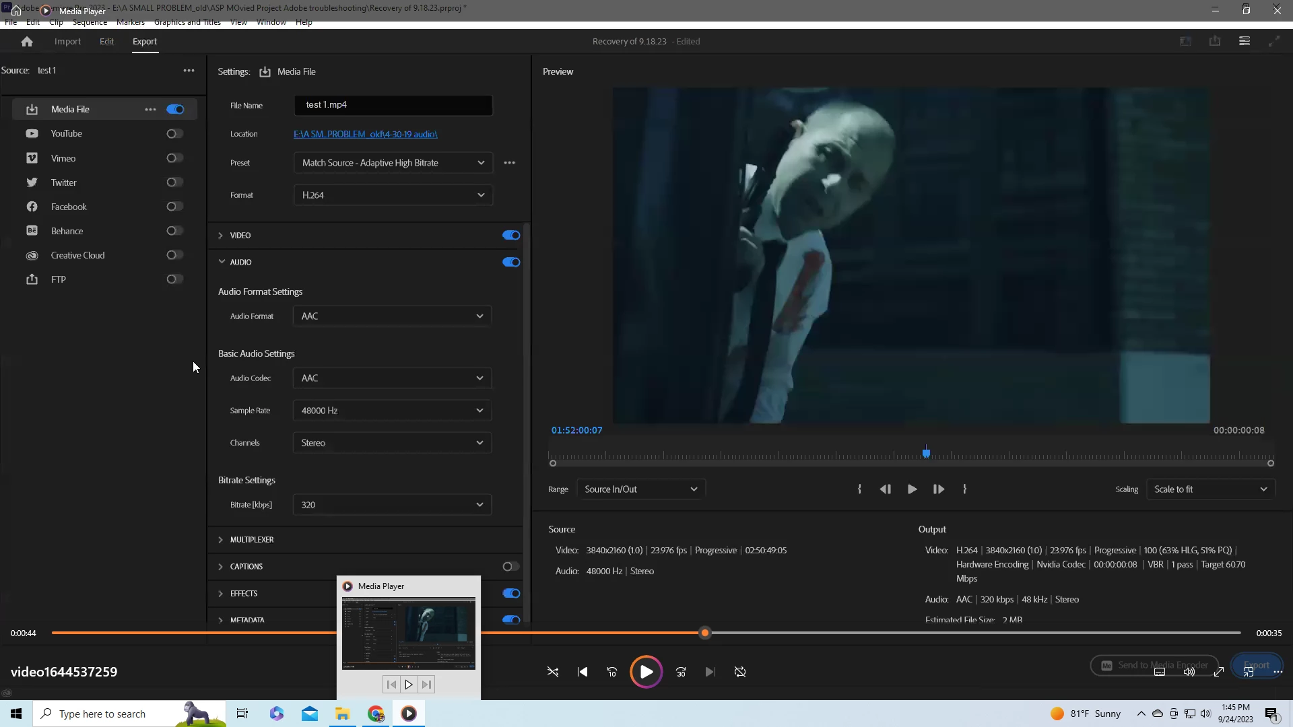Image resolution: width=1293 pixels, height=727 pixels.
Task: Click the YouTube destination icon
Action: (32, 134)
